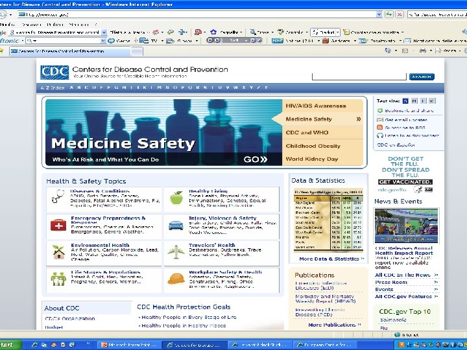Open the A-Z Index link
467x350 pixels.
[53, 87]
